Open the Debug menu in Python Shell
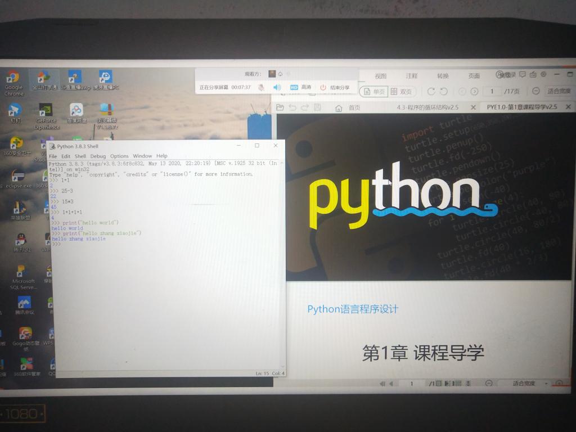576x432 pixels. [x=98, y=156]
